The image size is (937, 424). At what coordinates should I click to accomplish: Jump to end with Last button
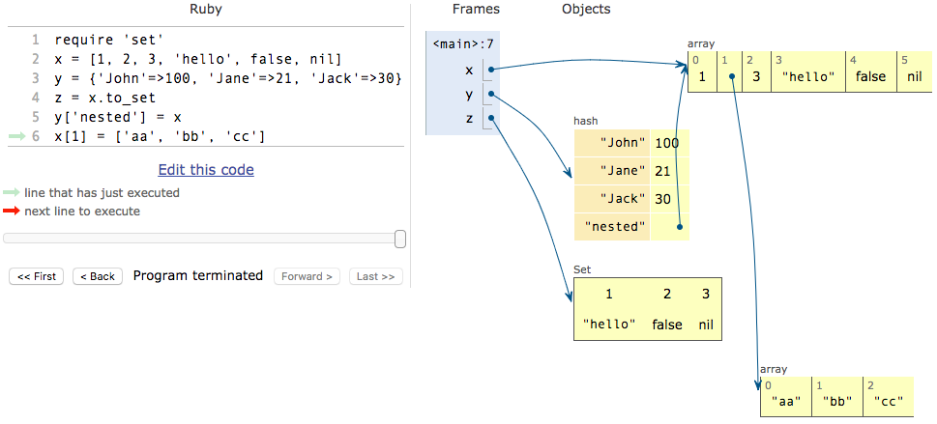coord(375,276)
